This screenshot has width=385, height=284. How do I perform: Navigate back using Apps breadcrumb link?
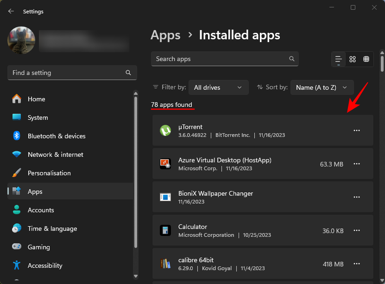click(165, 35)
